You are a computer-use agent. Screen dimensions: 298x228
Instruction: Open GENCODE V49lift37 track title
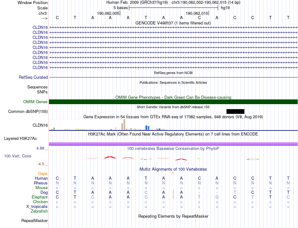pyautogui.click(x=173, y=23)
